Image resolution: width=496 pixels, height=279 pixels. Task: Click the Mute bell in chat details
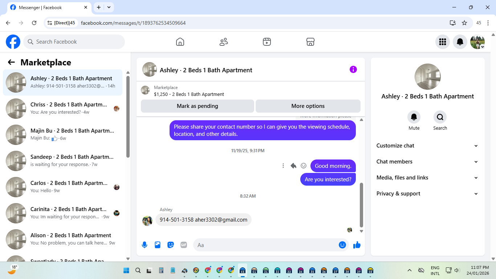(414, 117)
